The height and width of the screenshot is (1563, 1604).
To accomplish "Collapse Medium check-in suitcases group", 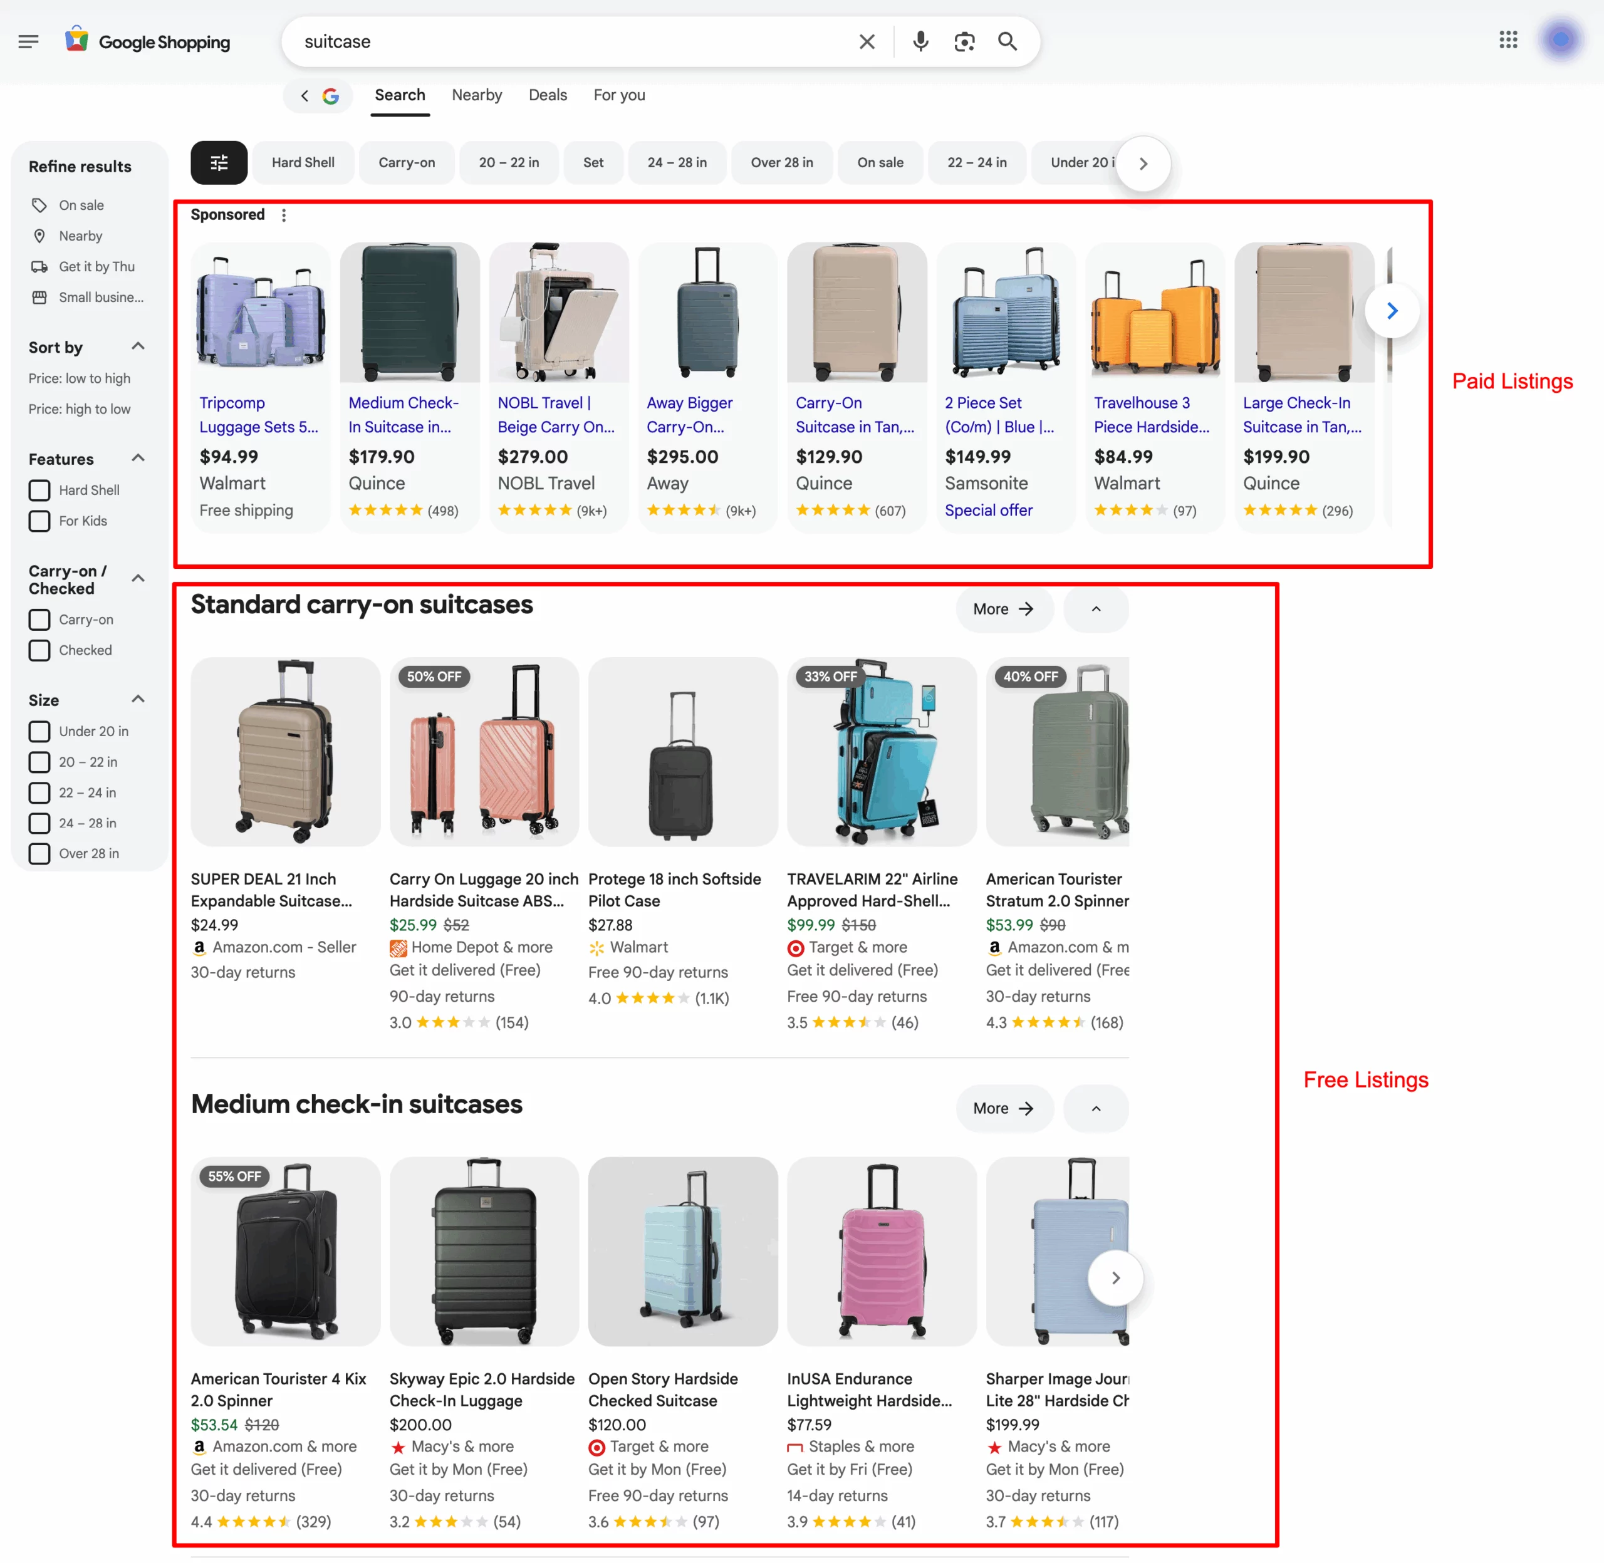I will coord(1096,1109).
